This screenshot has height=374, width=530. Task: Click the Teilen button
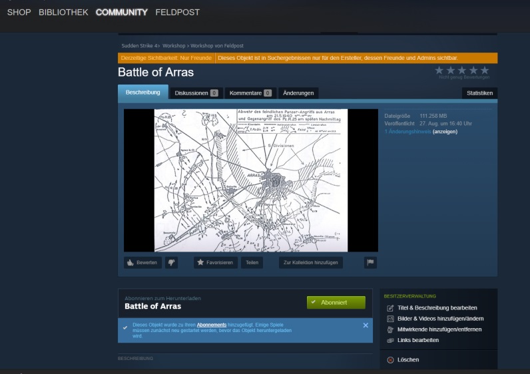(252, 262)
